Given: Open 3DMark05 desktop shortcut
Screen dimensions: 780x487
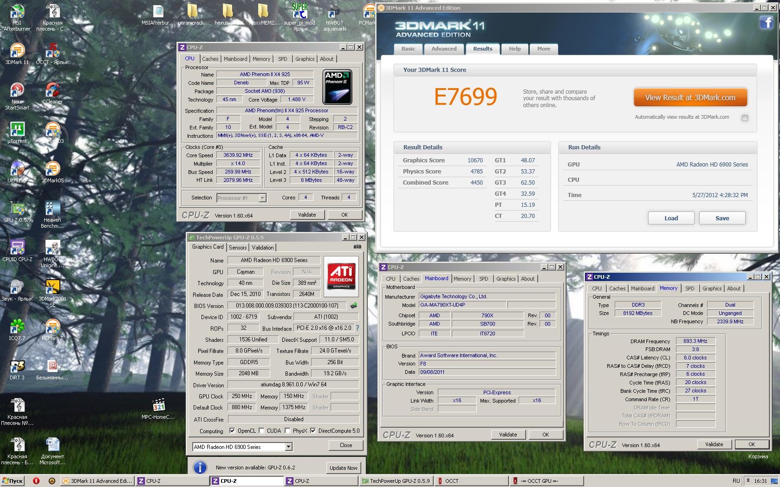Looking at the screenshot, I should pos(52,172).
